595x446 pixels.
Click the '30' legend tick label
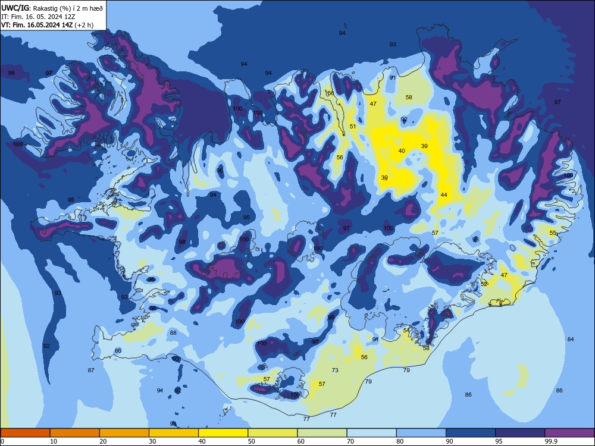[152, 441]
